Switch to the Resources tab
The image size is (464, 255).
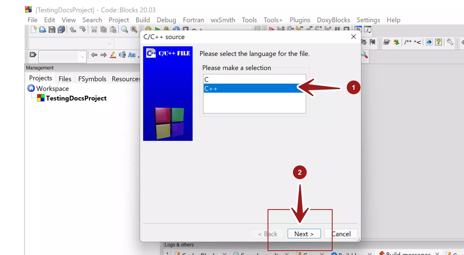[126, 79]
